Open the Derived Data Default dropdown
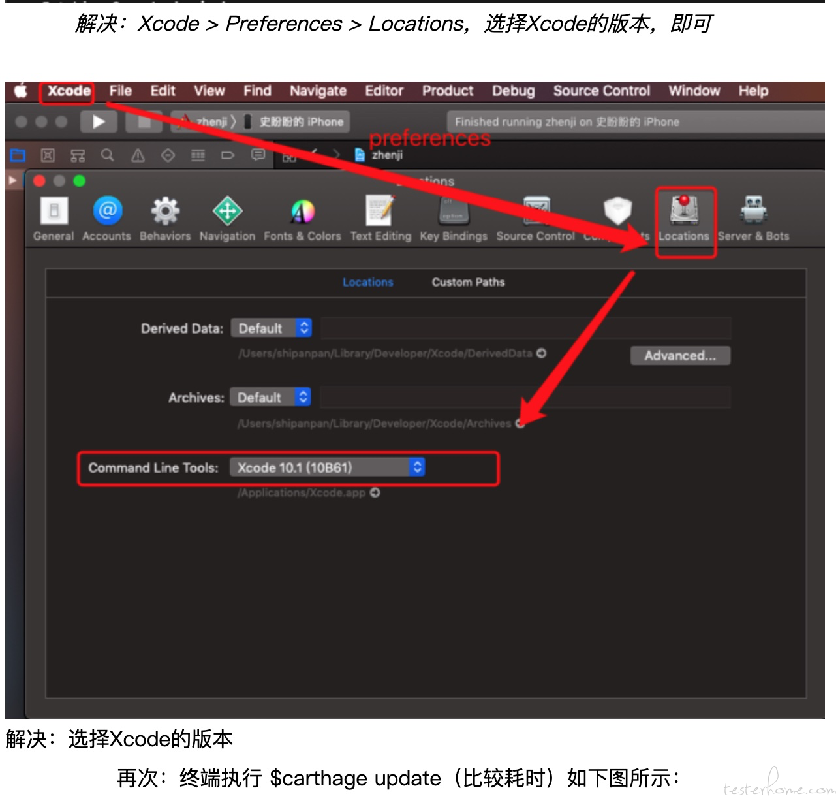 point(271,328)
